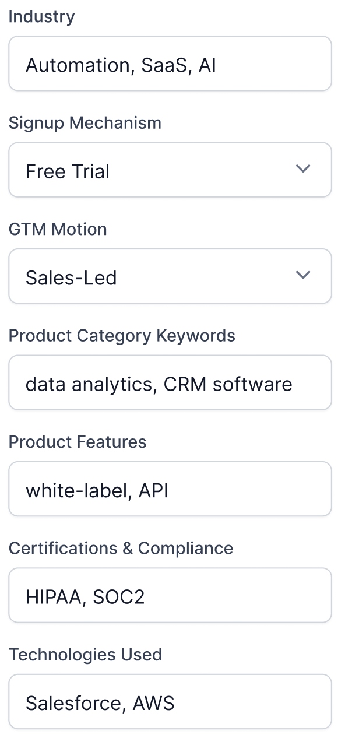
Task: Expand the GTM Motion dropdown
Action: coord(170,276)
